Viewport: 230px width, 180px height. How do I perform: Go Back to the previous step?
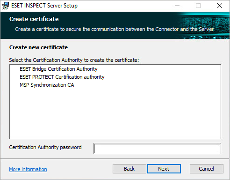click(x=129, y=169)
